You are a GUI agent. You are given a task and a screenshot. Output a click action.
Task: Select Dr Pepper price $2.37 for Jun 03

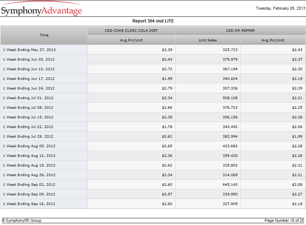point(297,59)
